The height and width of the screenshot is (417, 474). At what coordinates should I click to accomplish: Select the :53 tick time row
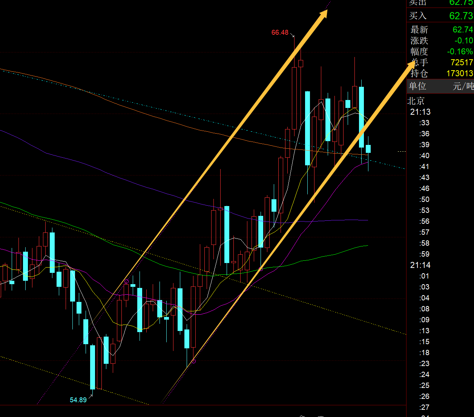[424, 210]
